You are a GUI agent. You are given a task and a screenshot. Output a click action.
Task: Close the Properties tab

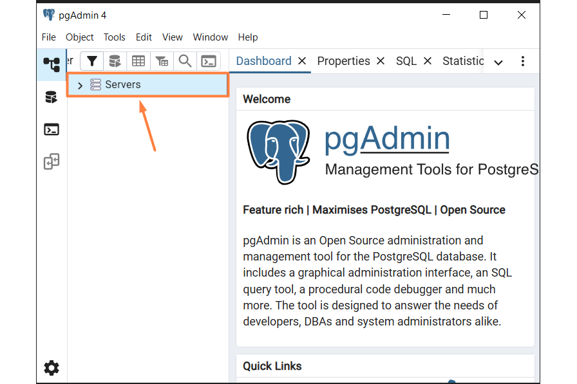381,60
